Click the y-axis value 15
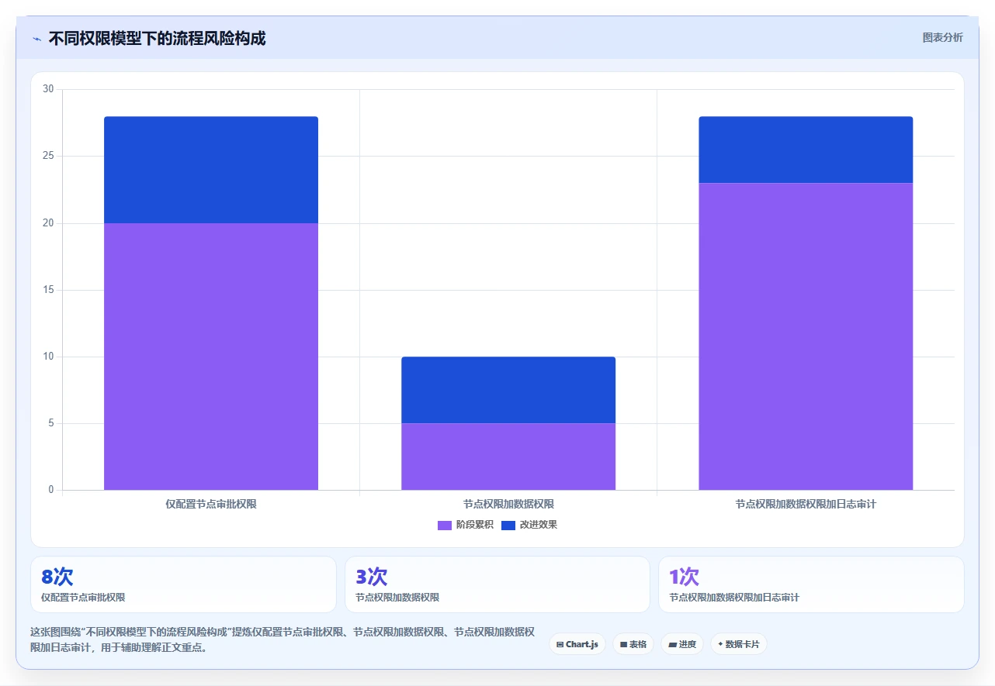Image resolution: width=995 pixels, height=686 pixels. coord(48,290)
